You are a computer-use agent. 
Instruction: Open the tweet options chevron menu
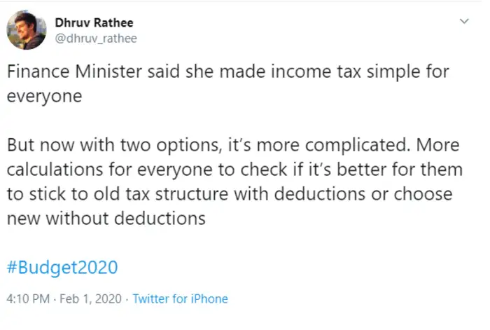coord(462,22)
